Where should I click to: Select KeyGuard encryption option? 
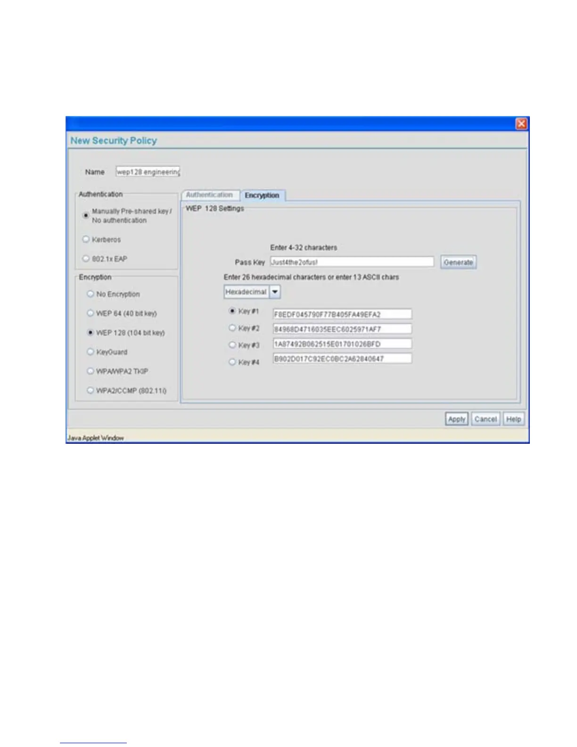point(90,352)
